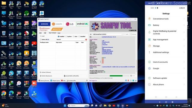
Task: Select the Load radio option
Action: [40, 36]
